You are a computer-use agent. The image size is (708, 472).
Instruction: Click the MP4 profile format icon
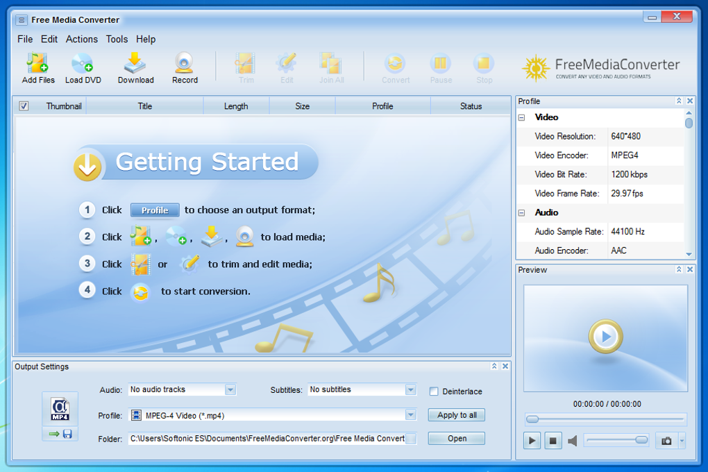[60, 410]
